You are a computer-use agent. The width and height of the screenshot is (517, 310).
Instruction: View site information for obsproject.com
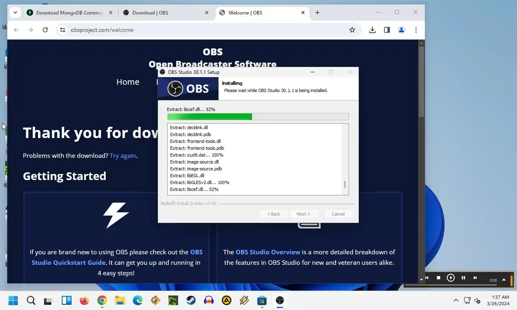(62, 30)
